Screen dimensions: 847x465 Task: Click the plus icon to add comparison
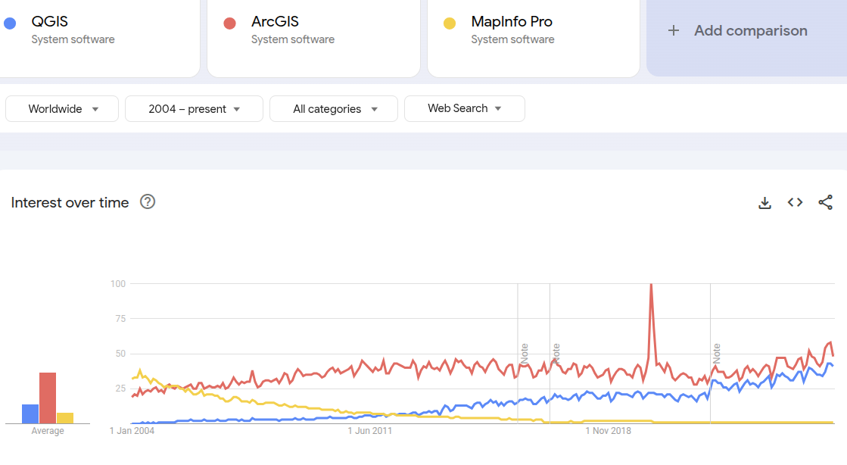click(673, 31)
